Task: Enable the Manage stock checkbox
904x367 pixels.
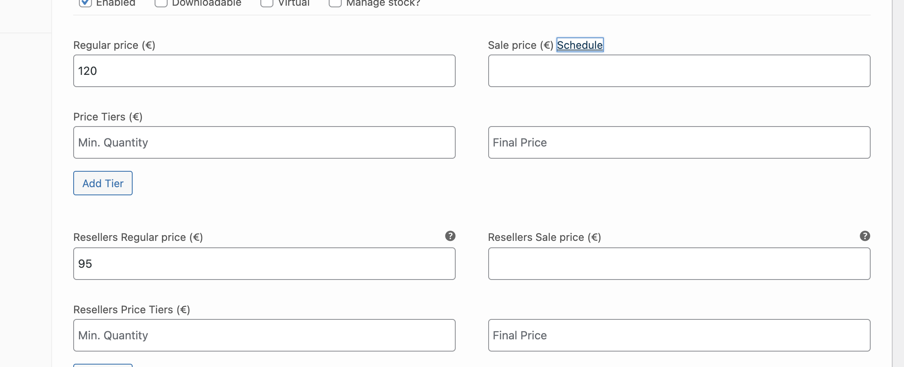Action: [335, 3]
